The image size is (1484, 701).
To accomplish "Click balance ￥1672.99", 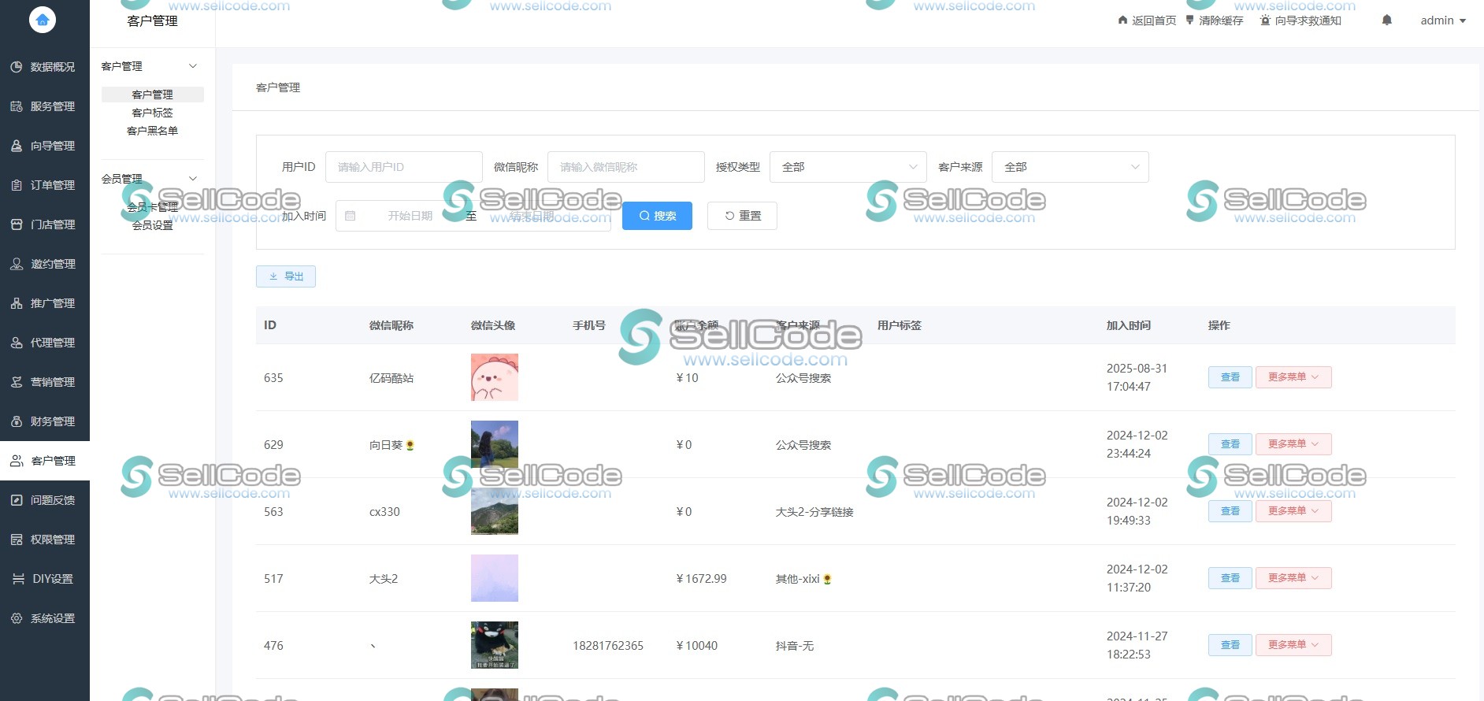I will point(701,579).
